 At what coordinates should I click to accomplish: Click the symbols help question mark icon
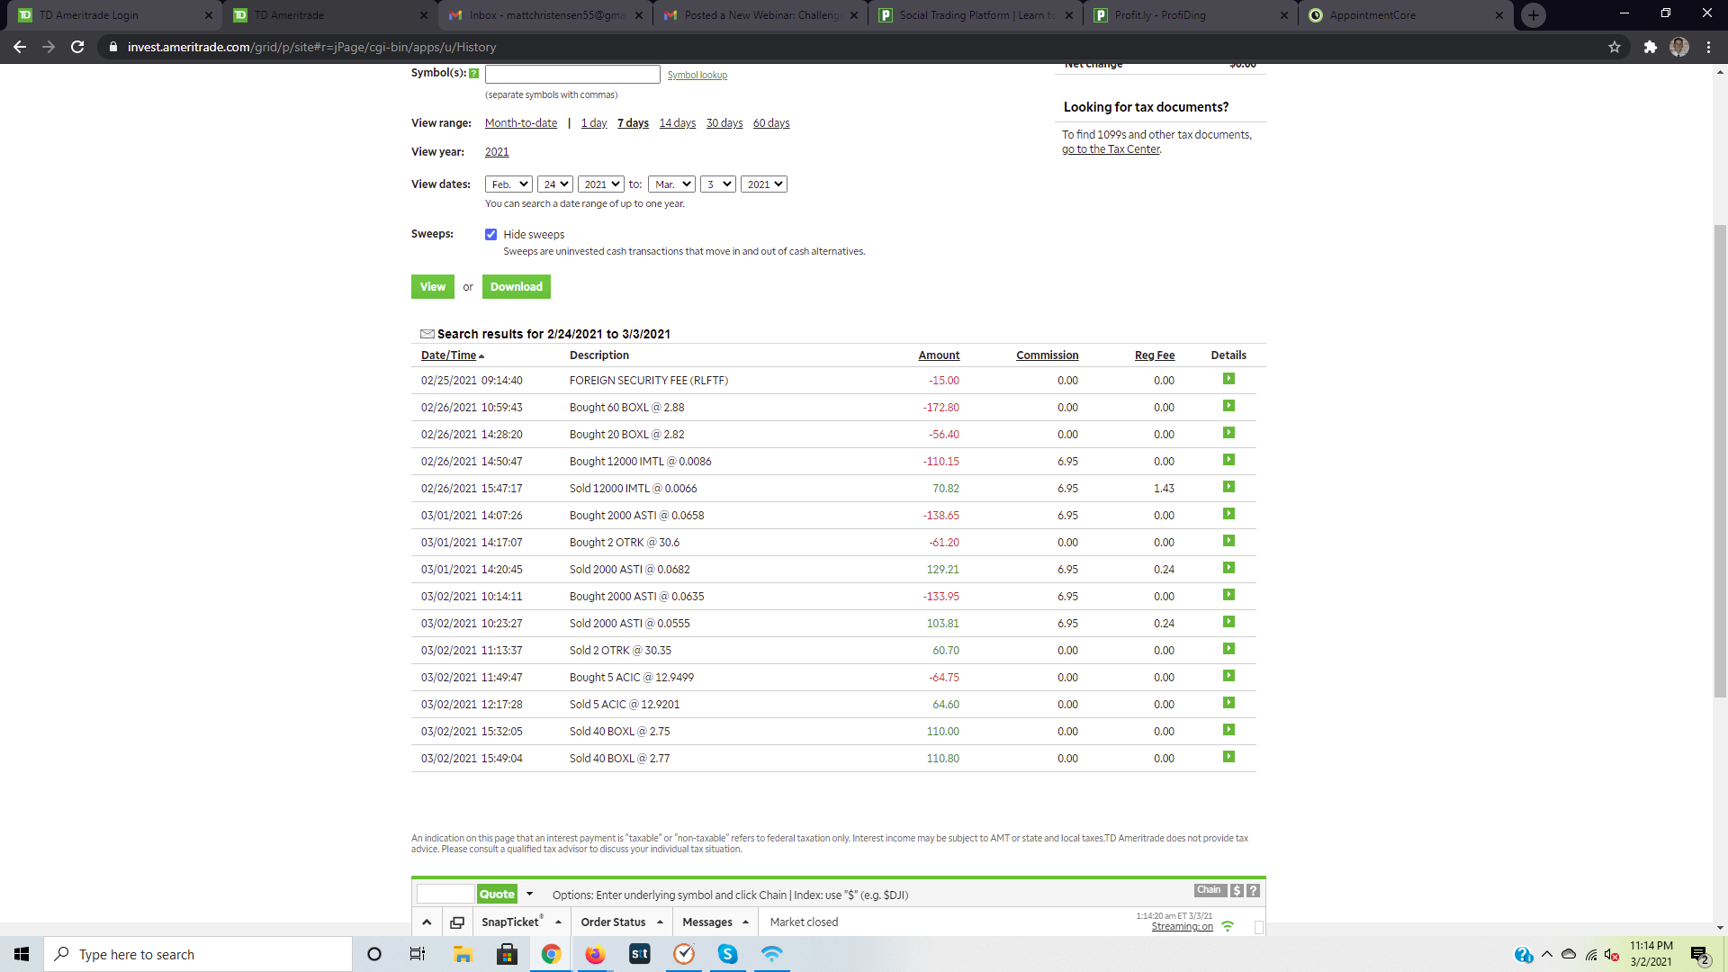[473, 74]
